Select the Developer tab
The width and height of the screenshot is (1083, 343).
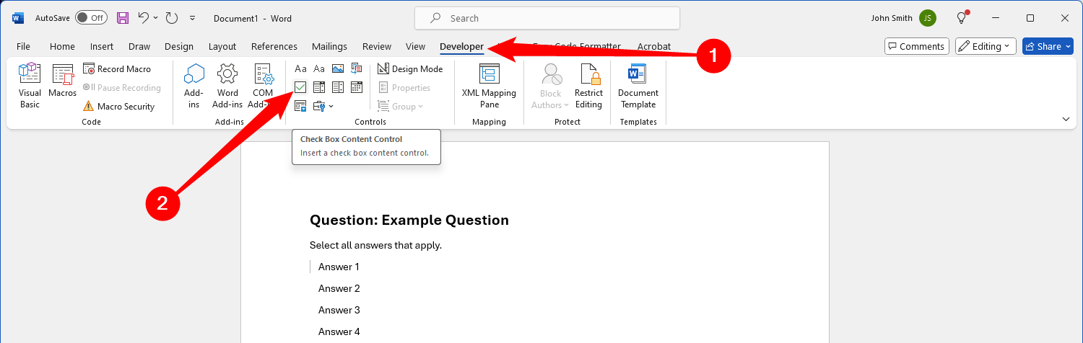coord(461,46)
